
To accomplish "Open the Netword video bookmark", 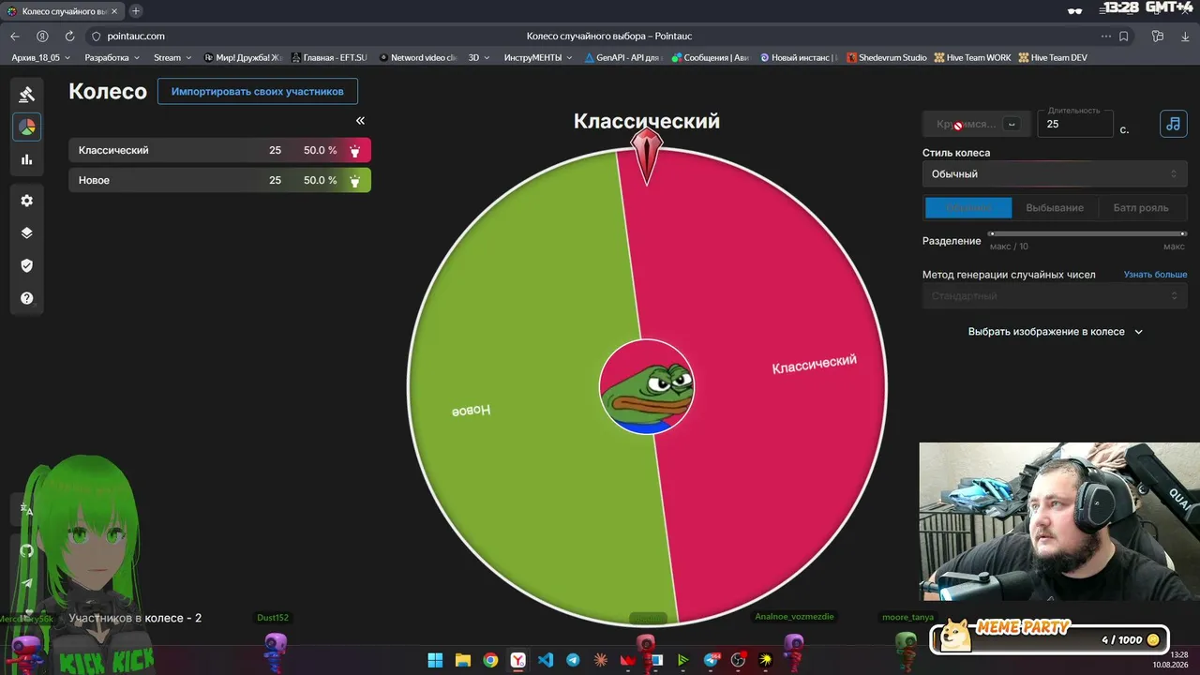I will pyautogui.click(x=418, y=58).
